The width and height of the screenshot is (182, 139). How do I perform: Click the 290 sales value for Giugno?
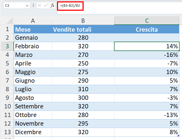click(83, 81)
